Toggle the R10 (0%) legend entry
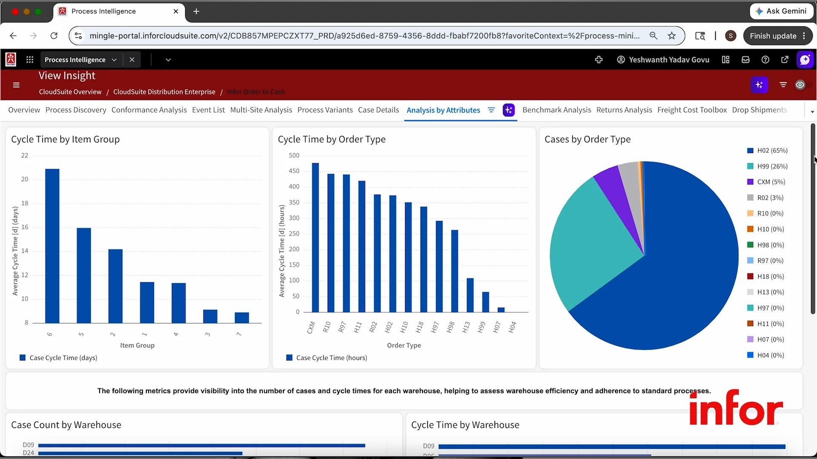Image resolution: width=817 pixels, height=459 pixels. (x=765, y=213)
